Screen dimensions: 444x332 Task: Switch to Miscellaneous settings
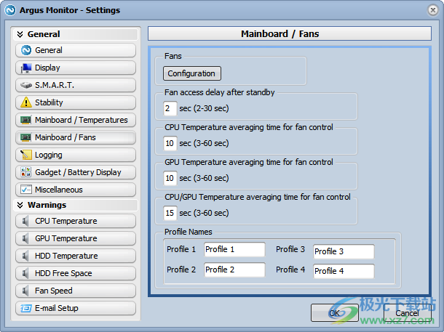click(76, 190)
